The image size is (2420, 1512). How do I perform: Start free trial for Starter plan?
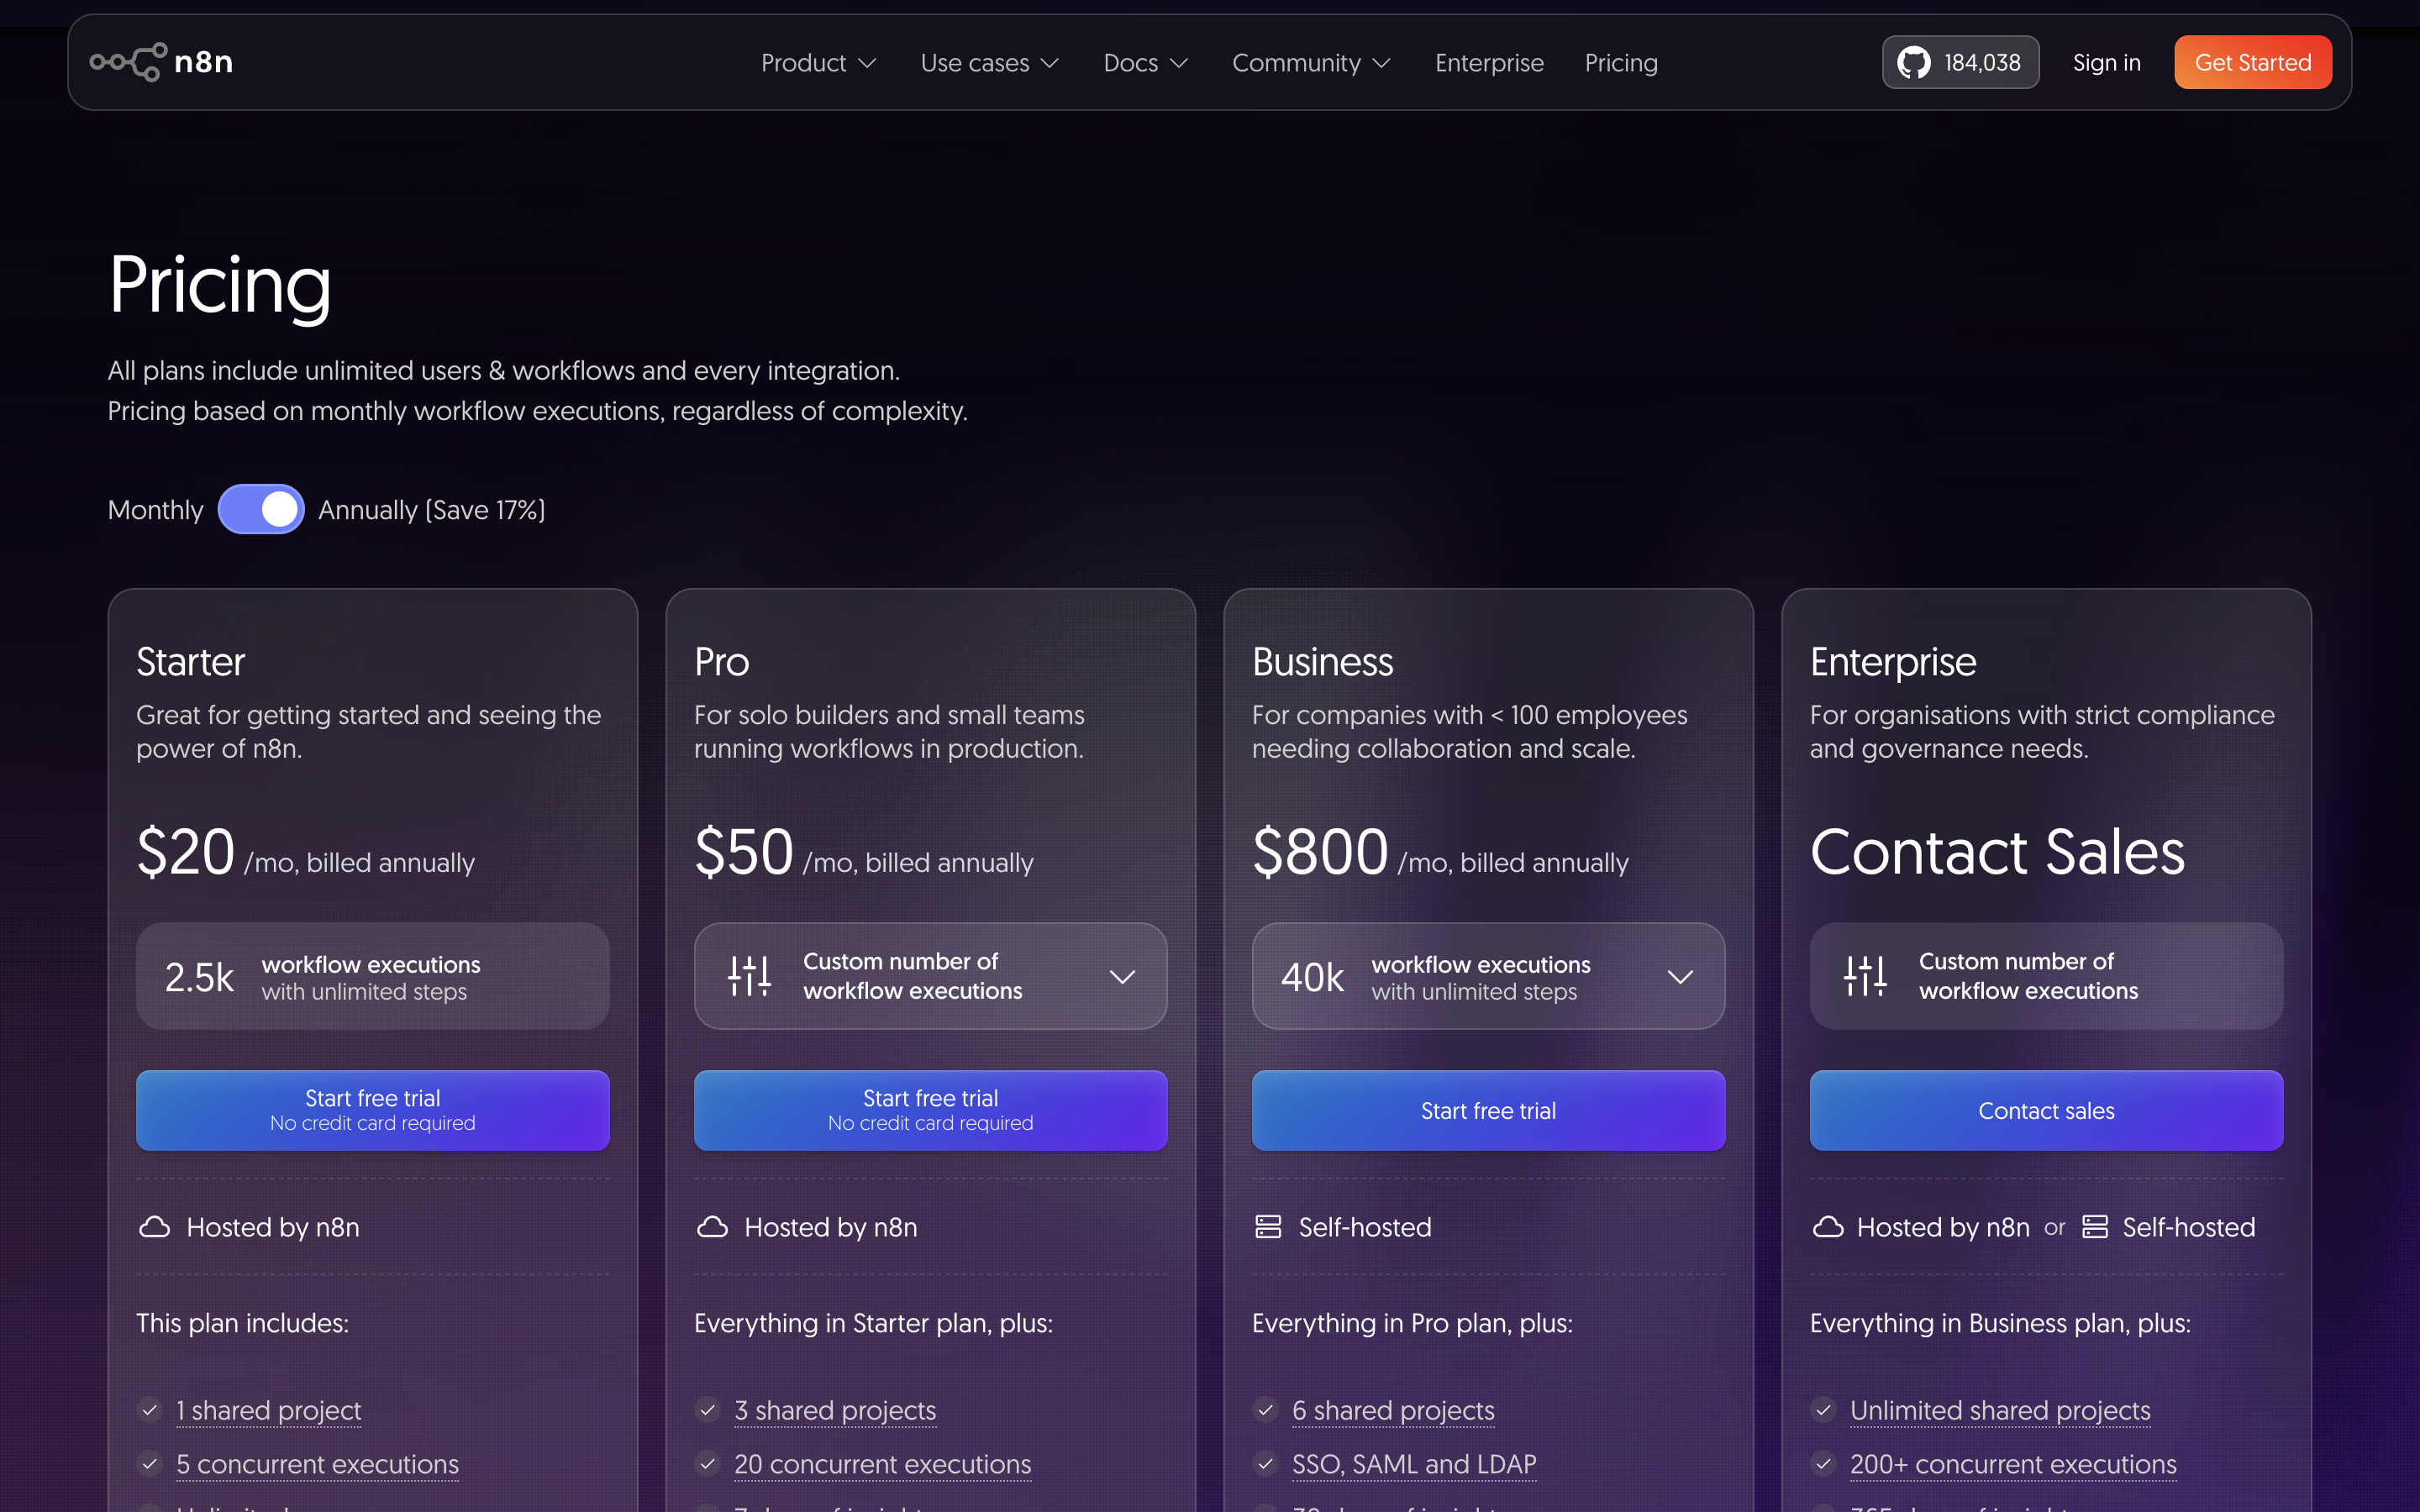[372, 1110]
